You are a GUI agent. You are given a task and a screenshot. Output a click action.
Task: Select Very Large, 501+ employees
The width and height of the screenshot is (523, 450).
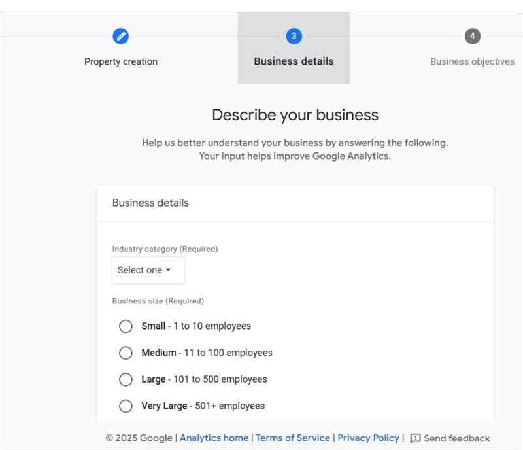tap(126, 406)
